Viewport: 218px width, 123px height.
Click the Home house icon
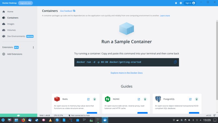4,11
